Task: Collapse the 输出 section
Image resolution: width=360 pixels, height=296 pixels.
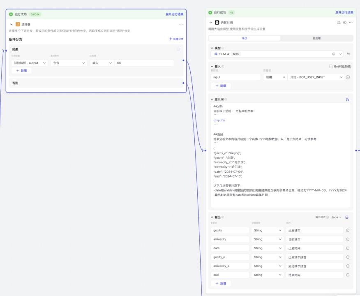Action: [212, 217]
